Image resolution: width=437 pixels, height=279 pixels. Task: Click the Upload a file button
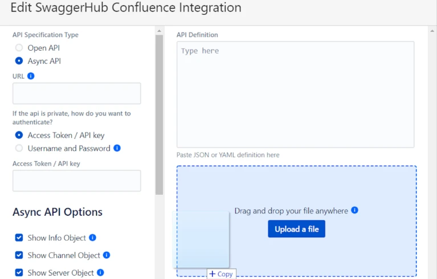click(296, 229)
